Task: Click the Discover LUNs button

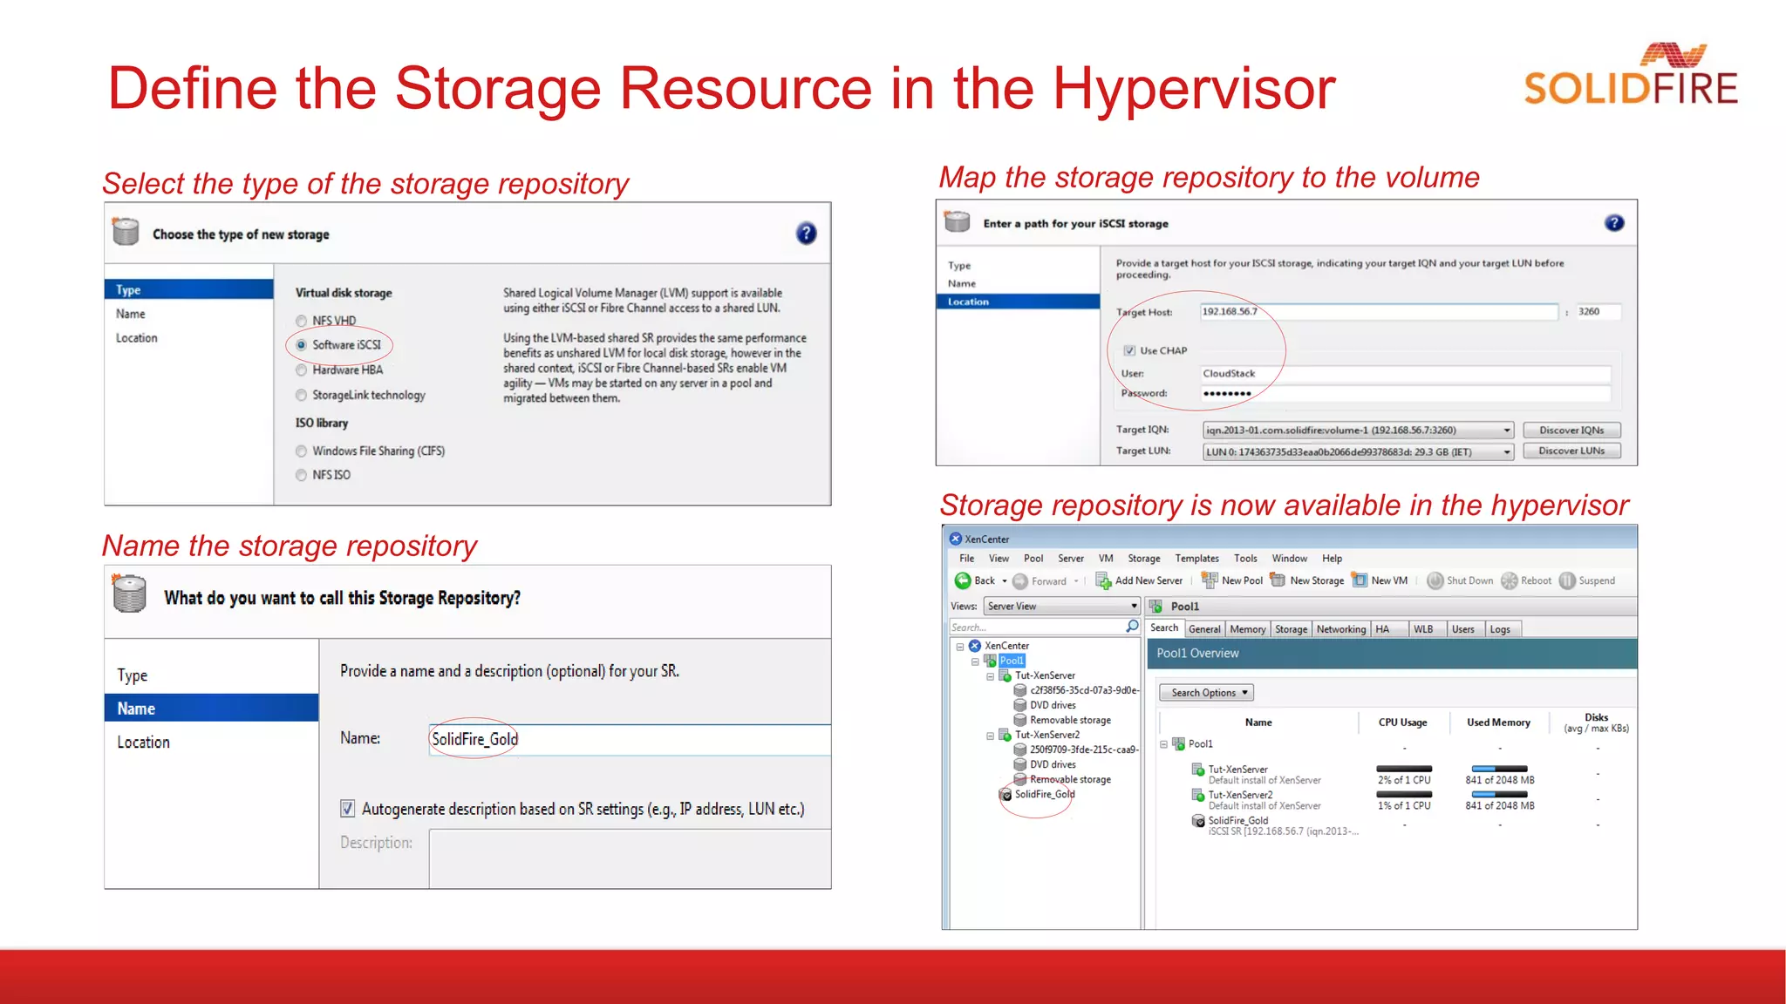Action: tap(1571, 451)
